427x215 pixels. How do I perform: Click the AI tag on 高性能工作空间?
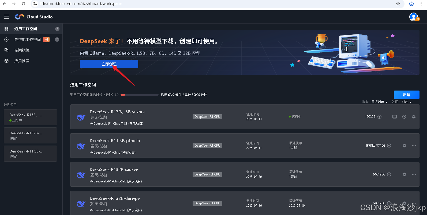point(46,40)
